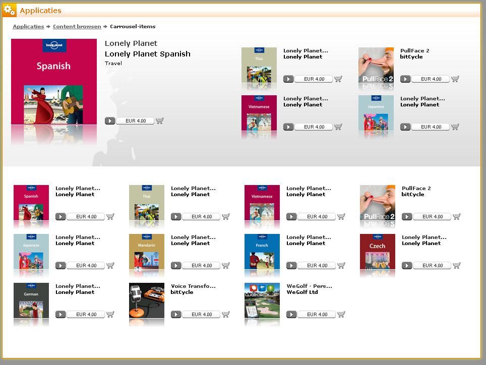Click the 'WeGolf Ltd' publisher name
486x365 pixels.
pos(302,292)
